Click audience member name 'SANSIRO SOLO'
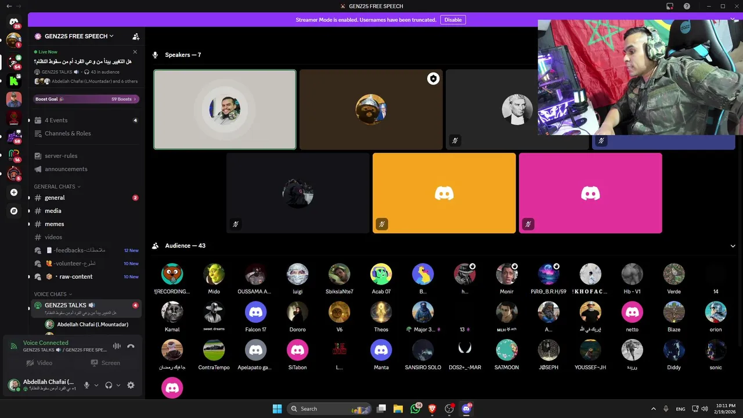 423,367
